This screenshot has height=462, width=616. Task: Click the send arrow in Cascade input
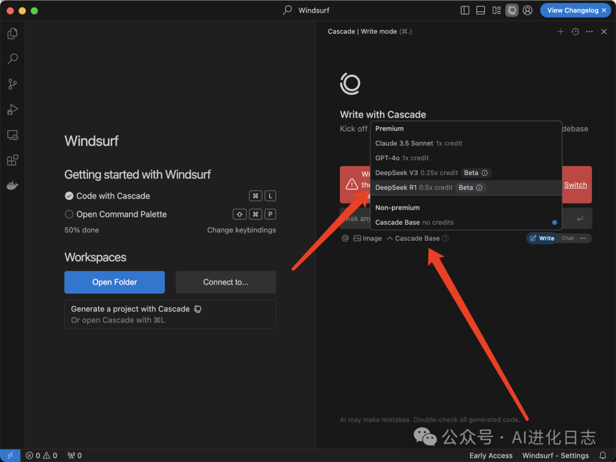click(580, 218)
